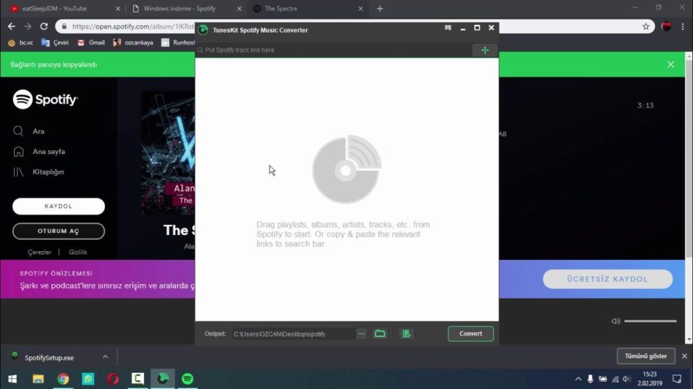Click the Chrome address bar URL
The height and width of the screenshot is (389, 693).
[133, 26]
